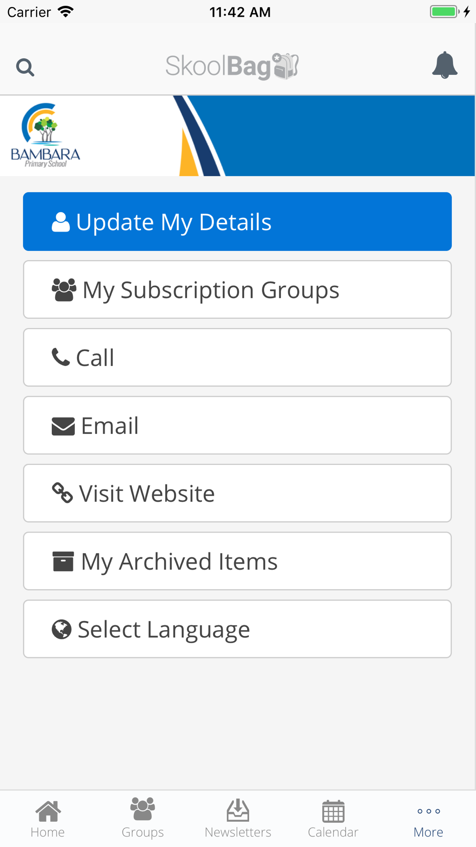Open notifications via bell icon
Viewport: 476px width, 847px height.
[445, 65]
